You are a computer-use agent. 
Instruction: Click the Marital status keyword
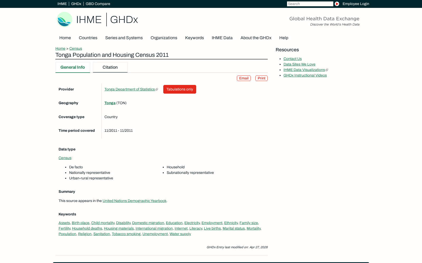[234, 228]
